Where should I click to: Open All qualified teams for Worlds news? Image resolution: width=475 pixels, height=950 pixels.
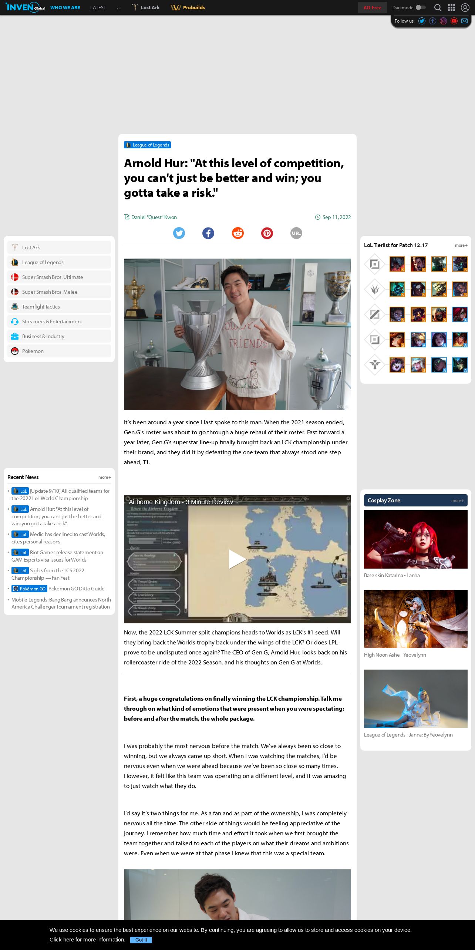[61, 495]
